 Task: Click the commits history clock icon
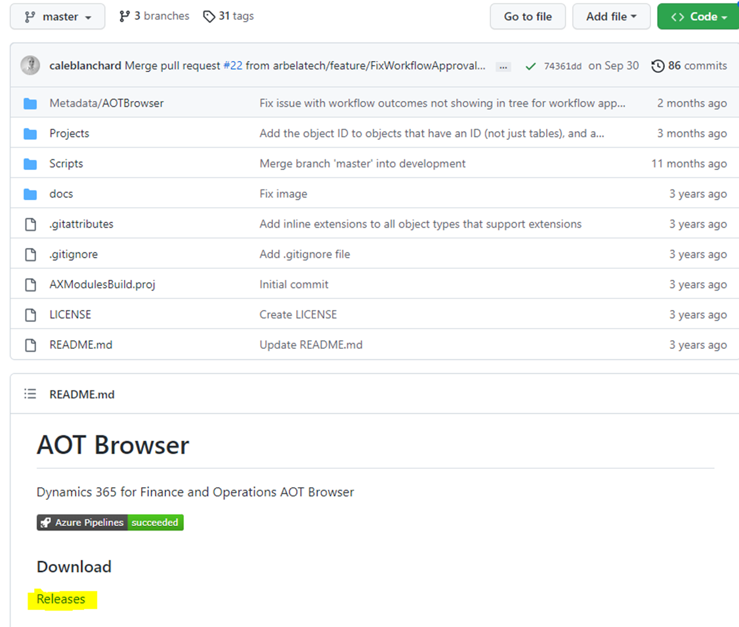coord(658,66)
